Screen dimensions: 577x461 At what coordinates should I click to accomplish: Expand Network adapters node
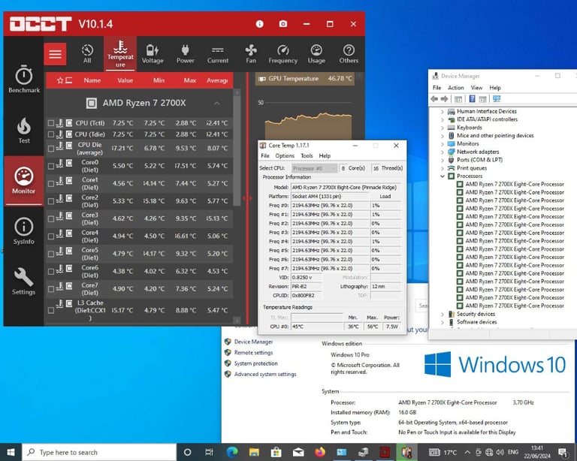pyautogui.click(x=443, y=152)
